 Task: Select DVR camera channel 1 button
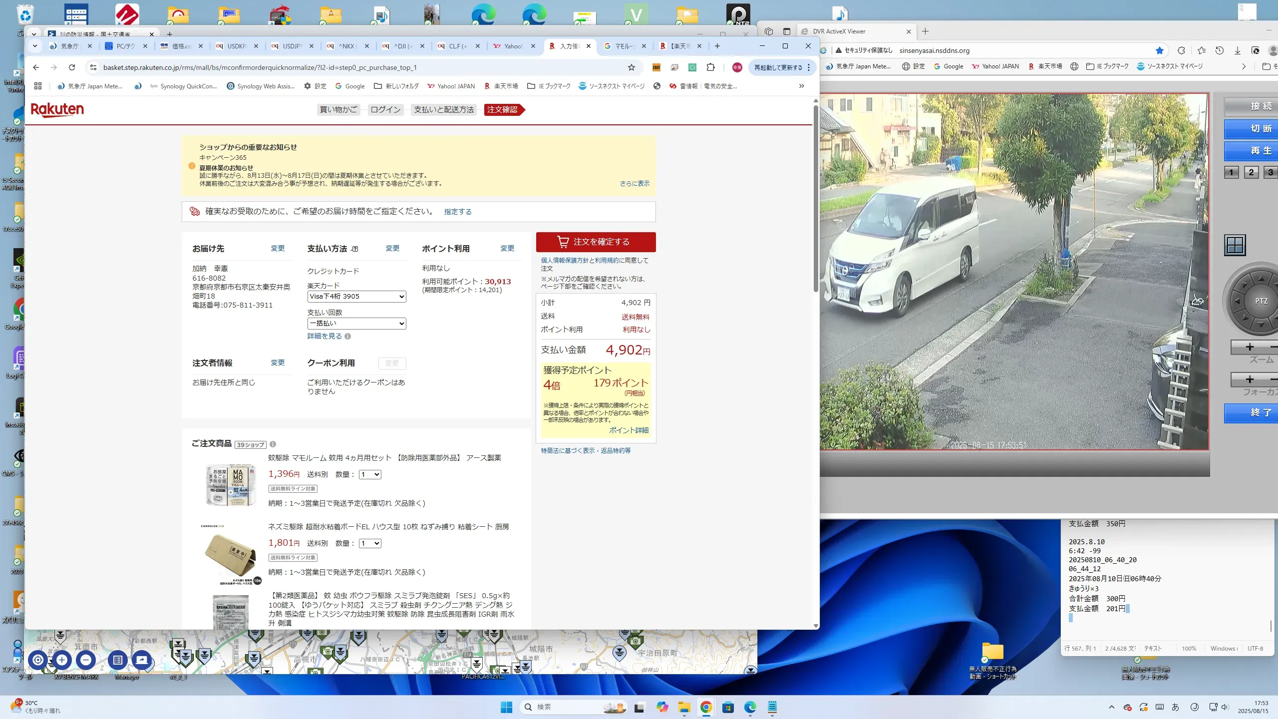(1231, 172)
